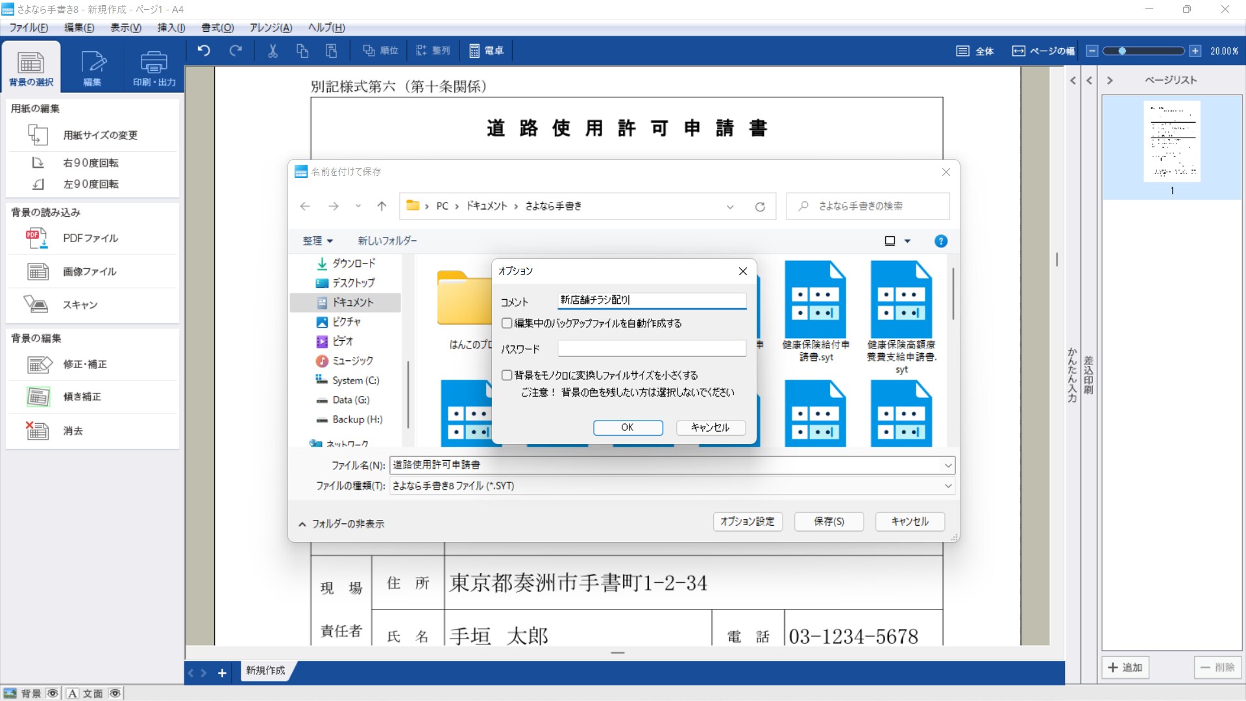Click 消去 erase background tool

(x=92, y=430)
